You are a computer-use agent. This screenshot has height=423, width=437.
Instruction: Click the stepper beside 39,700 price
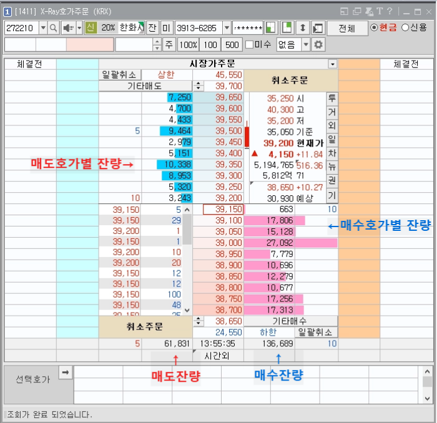(198, 86)
